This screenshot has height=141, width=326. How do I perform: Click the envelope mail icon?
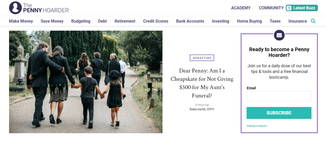279,35
